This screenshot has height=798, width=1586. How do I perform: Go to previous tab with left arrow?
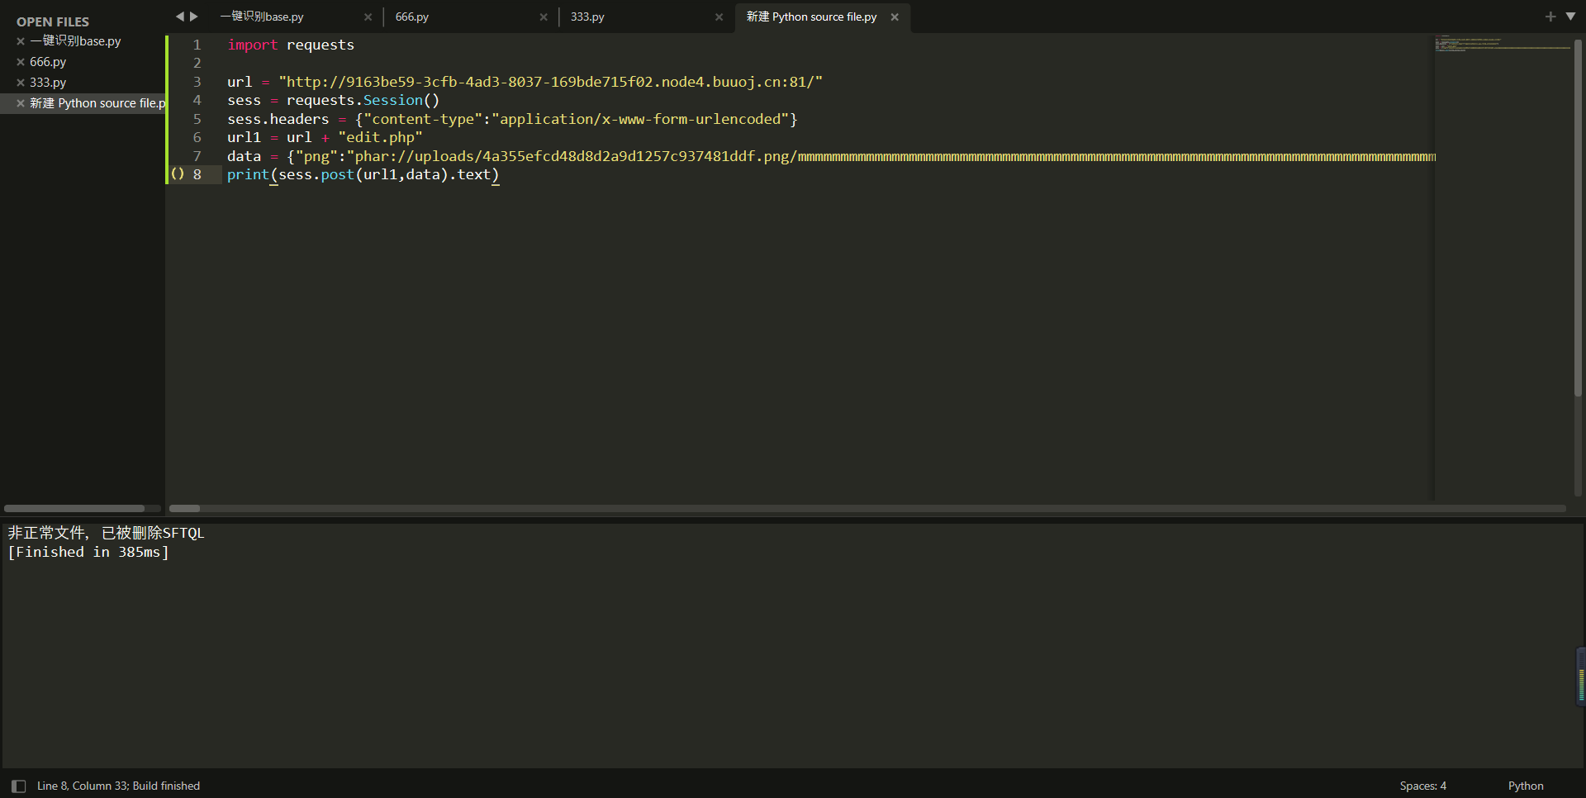[179, 17]
